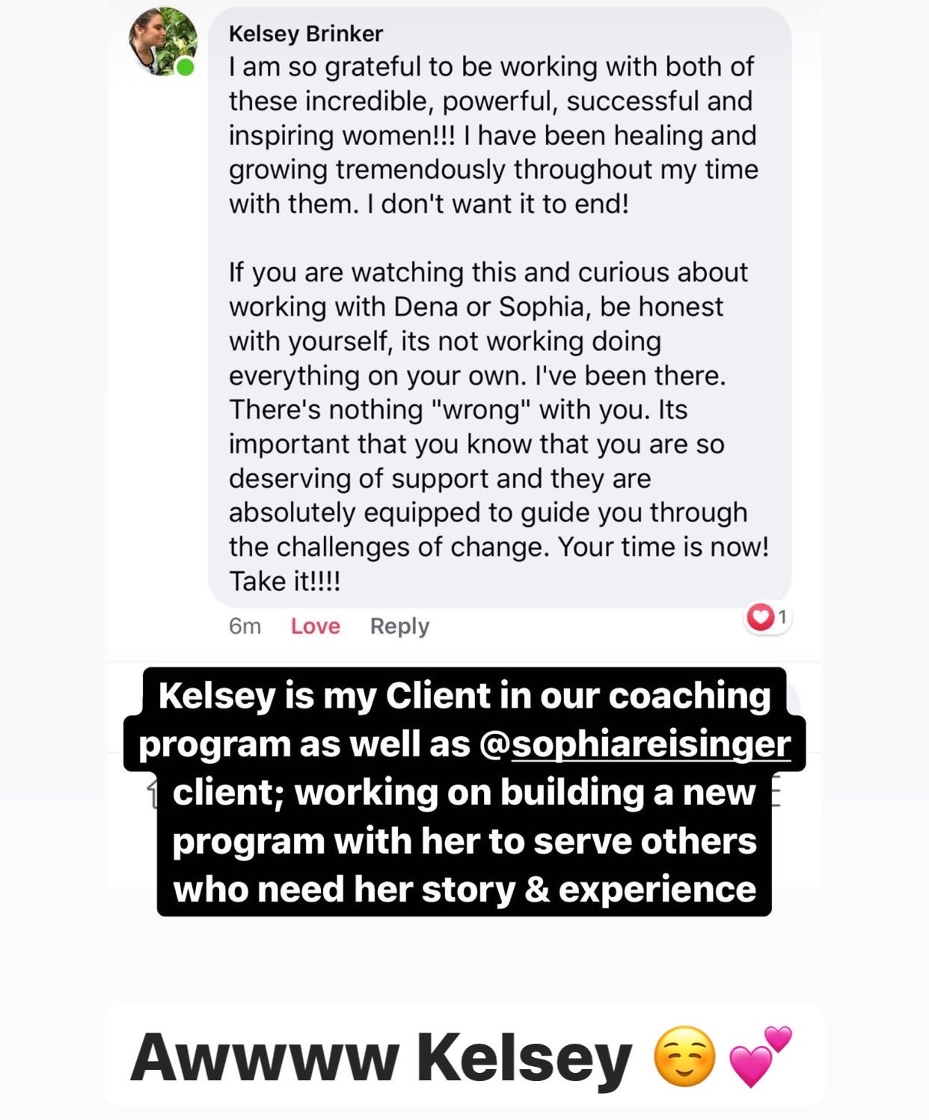
Task: Click the Love reaction button
Action: [315, 625]
